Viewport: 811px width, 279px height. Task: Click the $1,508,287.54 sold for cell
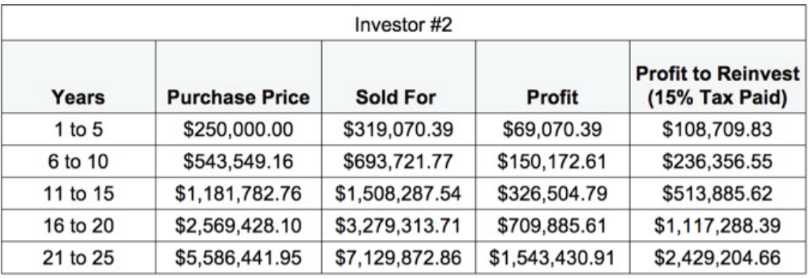(398, 194)
